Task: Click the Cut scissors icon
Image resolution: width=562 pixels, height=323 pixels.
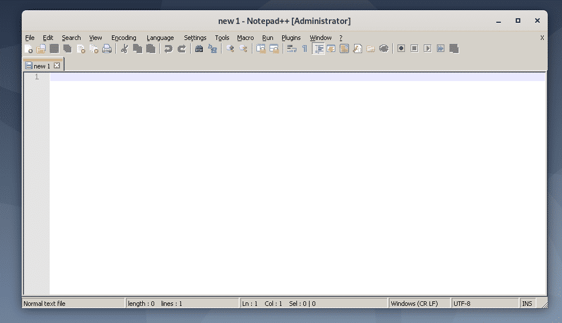Action: tap(125, 49)
